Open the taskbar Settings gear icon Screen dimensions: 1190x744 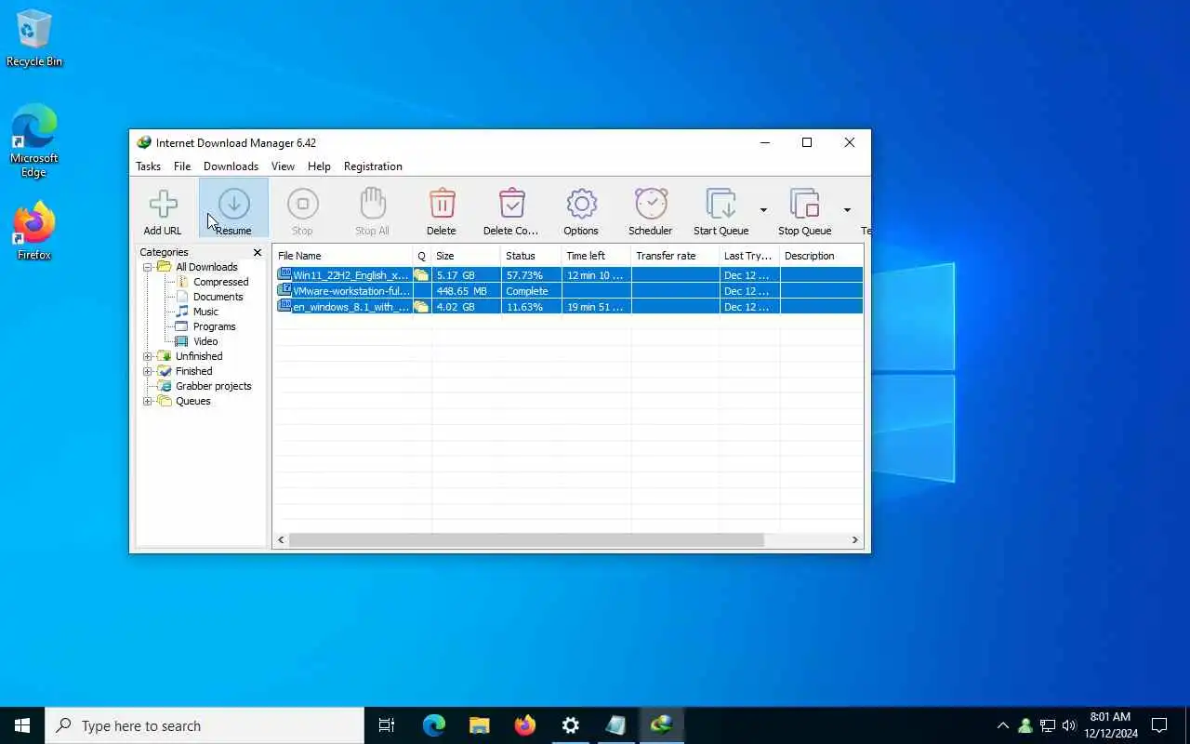point(571,725)
